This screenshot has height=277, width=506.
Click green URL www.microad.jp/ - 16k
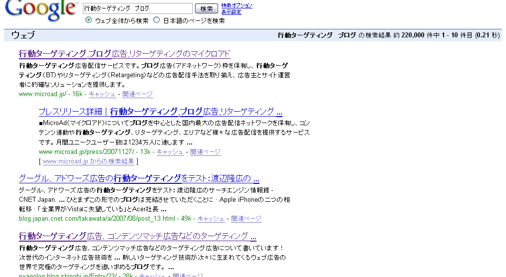point(51,94)
